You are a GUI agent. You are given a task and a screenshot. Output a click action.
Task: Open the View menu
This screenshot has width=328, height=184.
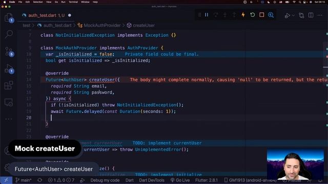[49, 2]
